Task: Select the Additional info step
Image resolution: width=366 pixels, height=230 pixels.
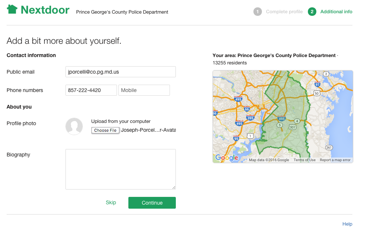Action: pyautogui.click(x=336, y=11)
